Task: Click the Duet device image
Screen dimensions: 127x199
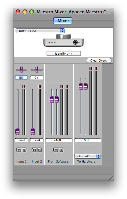Action: click(63, 41)
